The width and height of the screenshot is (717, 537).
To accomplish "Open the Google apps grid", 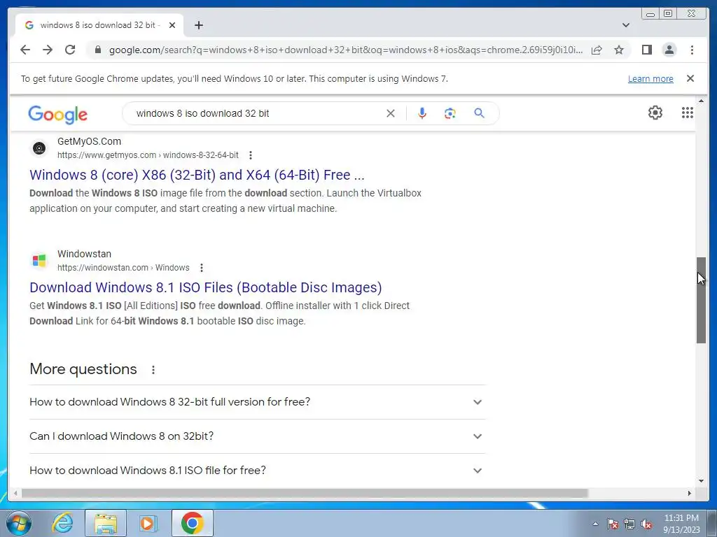I will [x=688, y=113].
